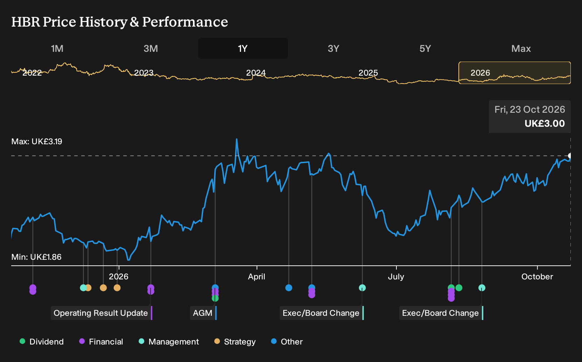
Task: Select the 1Y time range tab
Action: coord(243,49)
